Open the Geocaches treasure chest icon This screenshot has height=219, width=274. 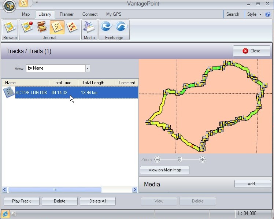click(x=42, y=27)
